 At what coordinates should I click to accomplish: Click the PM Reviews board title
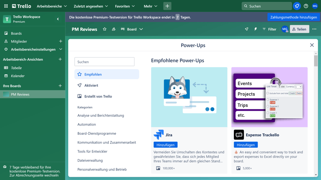(84, 29)
